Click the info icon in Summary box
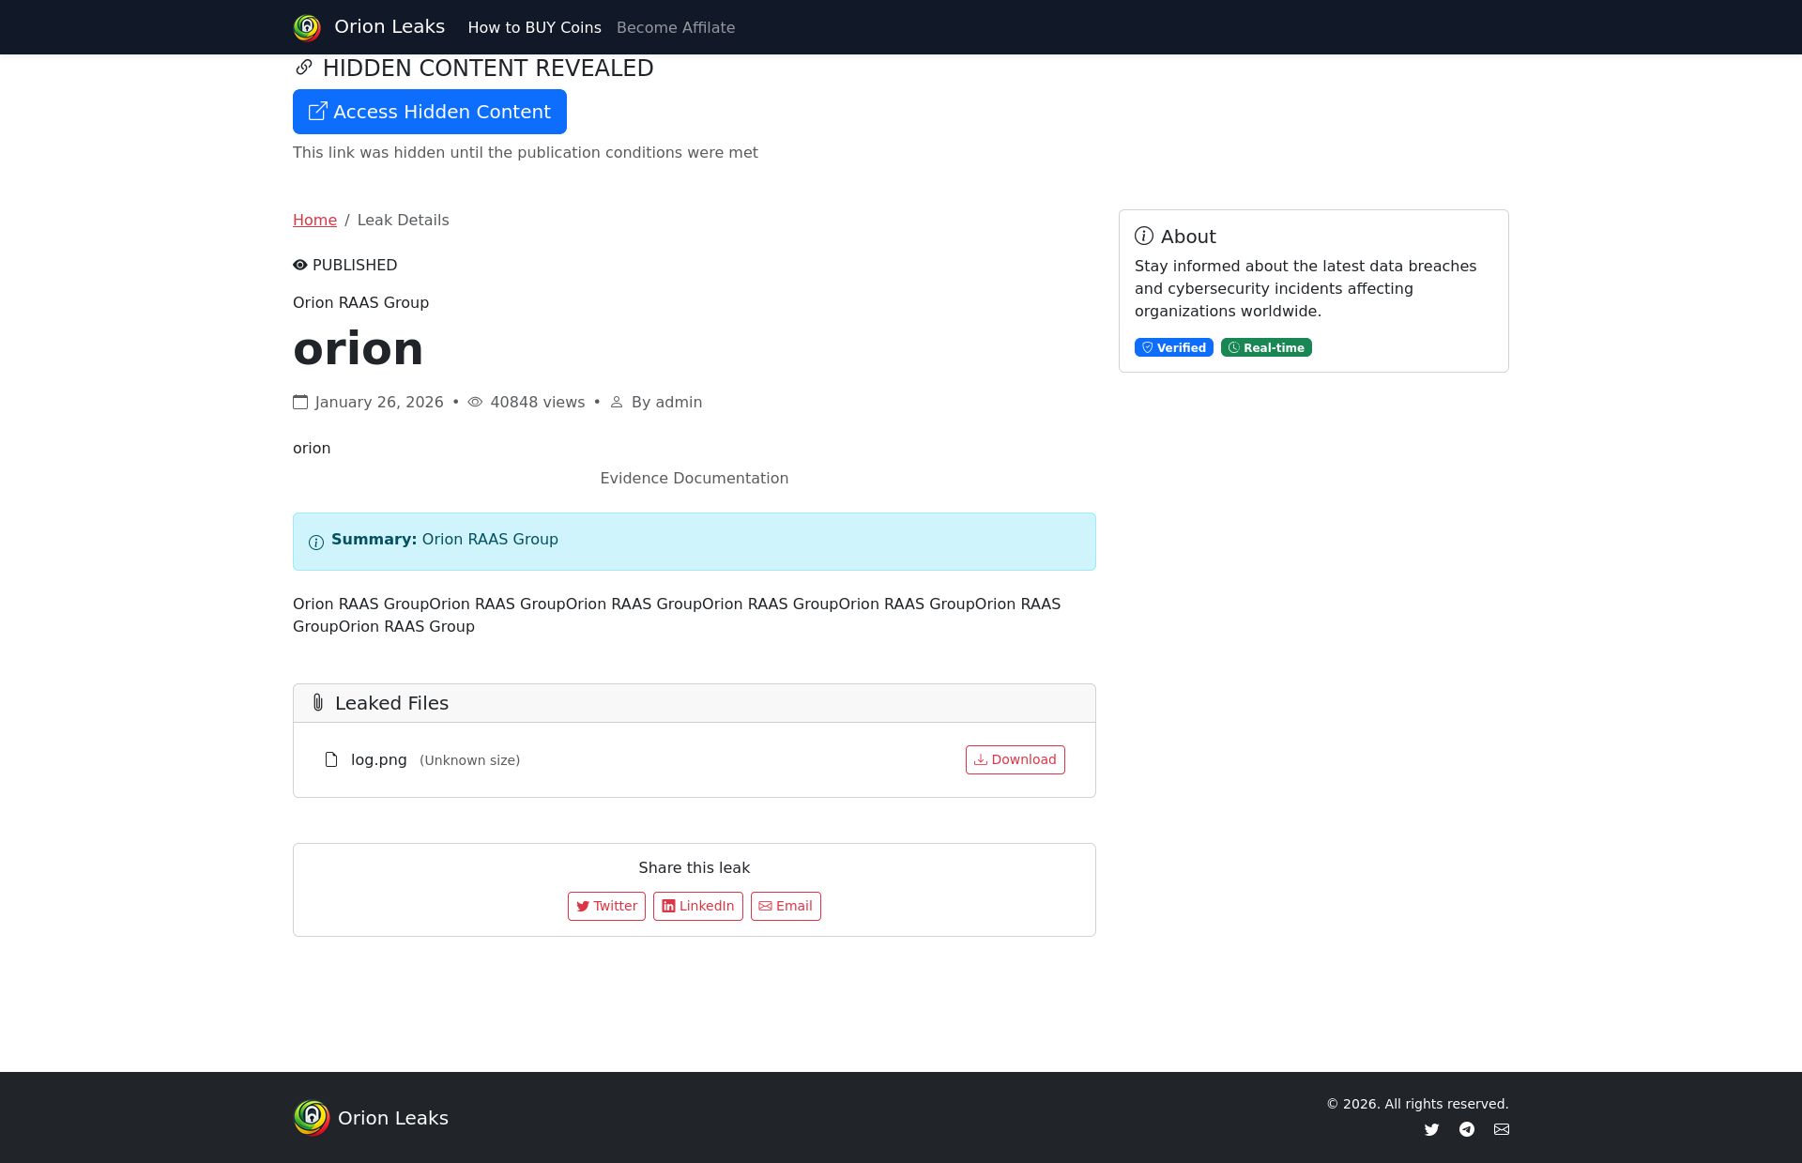This screenshot has height=1163, width=1802. coord(316,543)
